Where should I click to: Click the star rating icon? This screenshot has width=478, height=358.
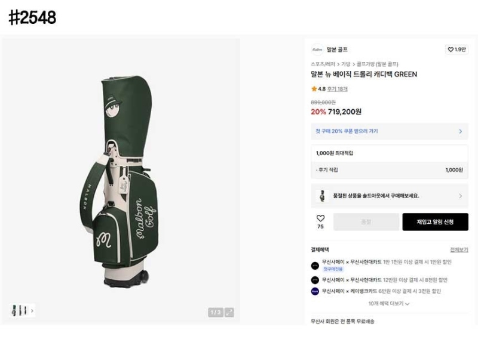tap(314, 89)
